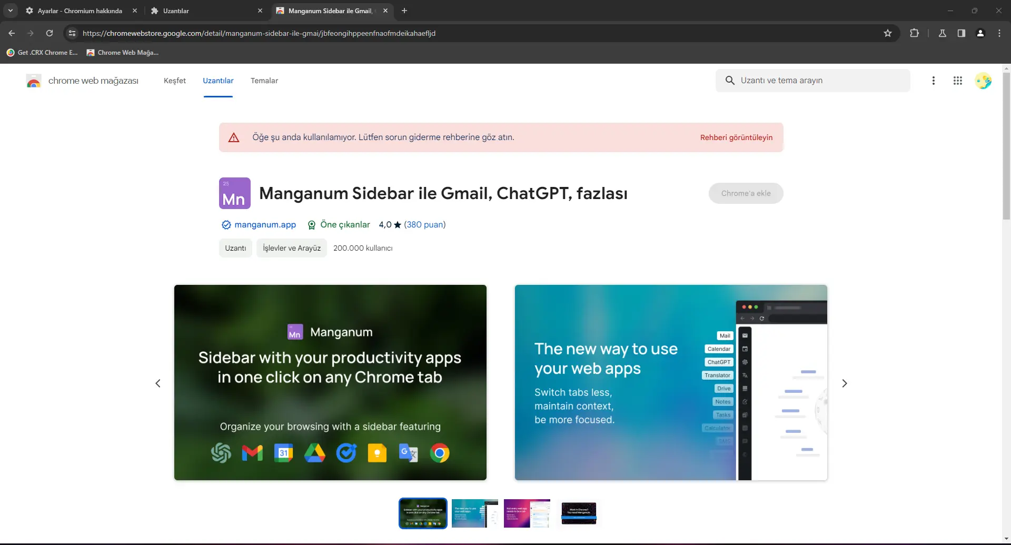The image size is (1011, 545).
Task: Click the chrome web mağazası logo
Action: [x=82, y=81]
